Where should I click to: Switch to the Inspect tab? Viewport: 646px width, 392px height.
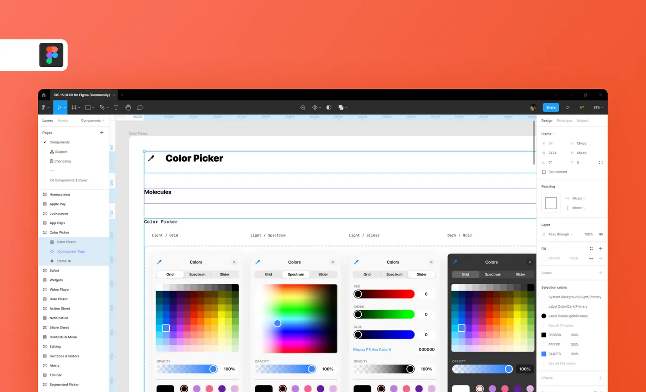click(x=583, y=121)
